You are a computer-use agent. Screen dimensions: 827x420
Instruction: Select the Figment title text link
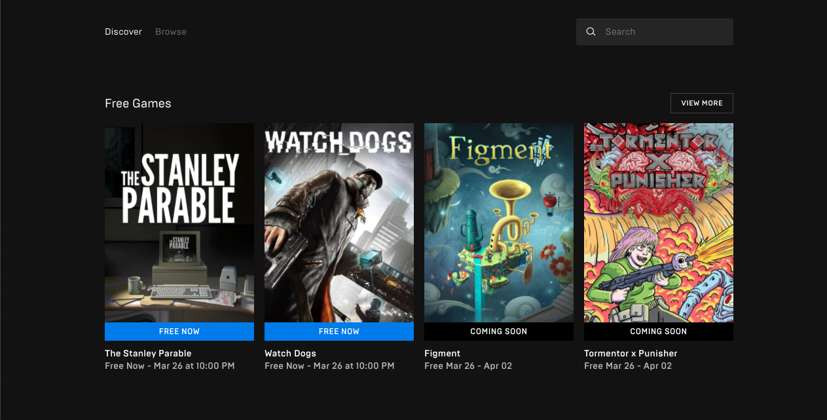(x=442, y=353)
